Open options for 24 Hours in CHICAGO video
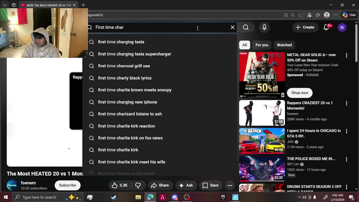The width and height of the screenshot is (359, 202). pyautogui.click(x=346, y=131)
